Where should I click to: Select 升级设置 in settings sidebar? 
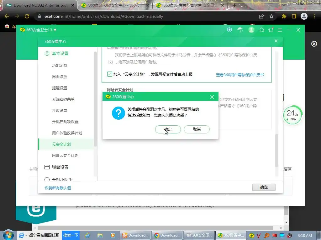pos(59,110)
